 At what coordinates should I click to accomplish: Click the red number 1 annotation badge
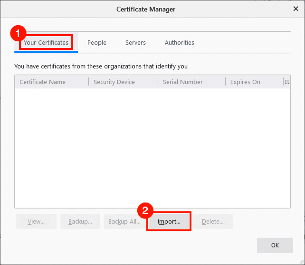(x=18, y=33)
